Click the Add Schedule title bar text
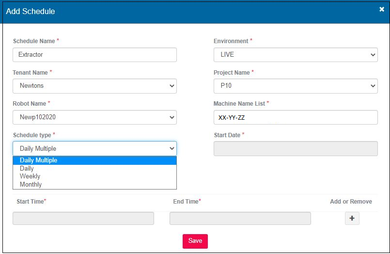The width and height of the screenshot is (390, 254). pyautogui.click(x=31, y=11)
